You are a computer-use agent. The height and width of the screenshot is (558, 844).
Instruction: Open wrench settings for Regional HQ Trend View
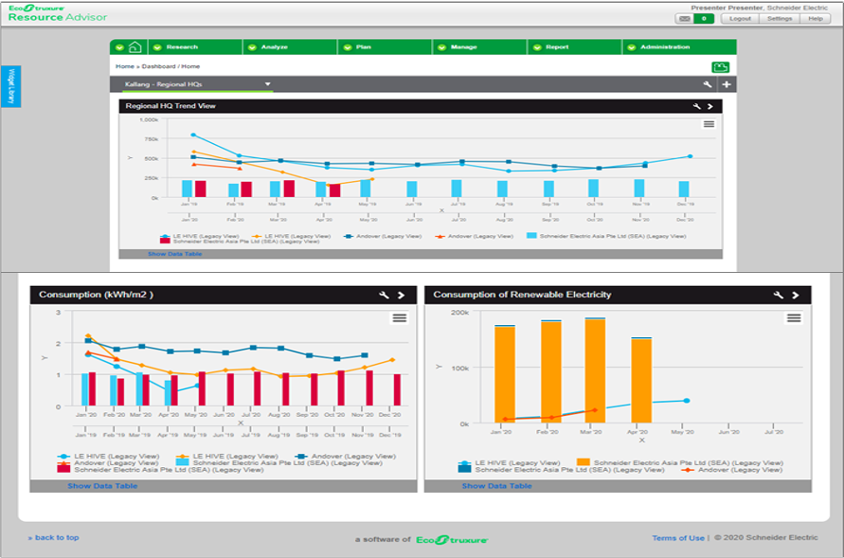pyautogui.click(x=696, y=106)
